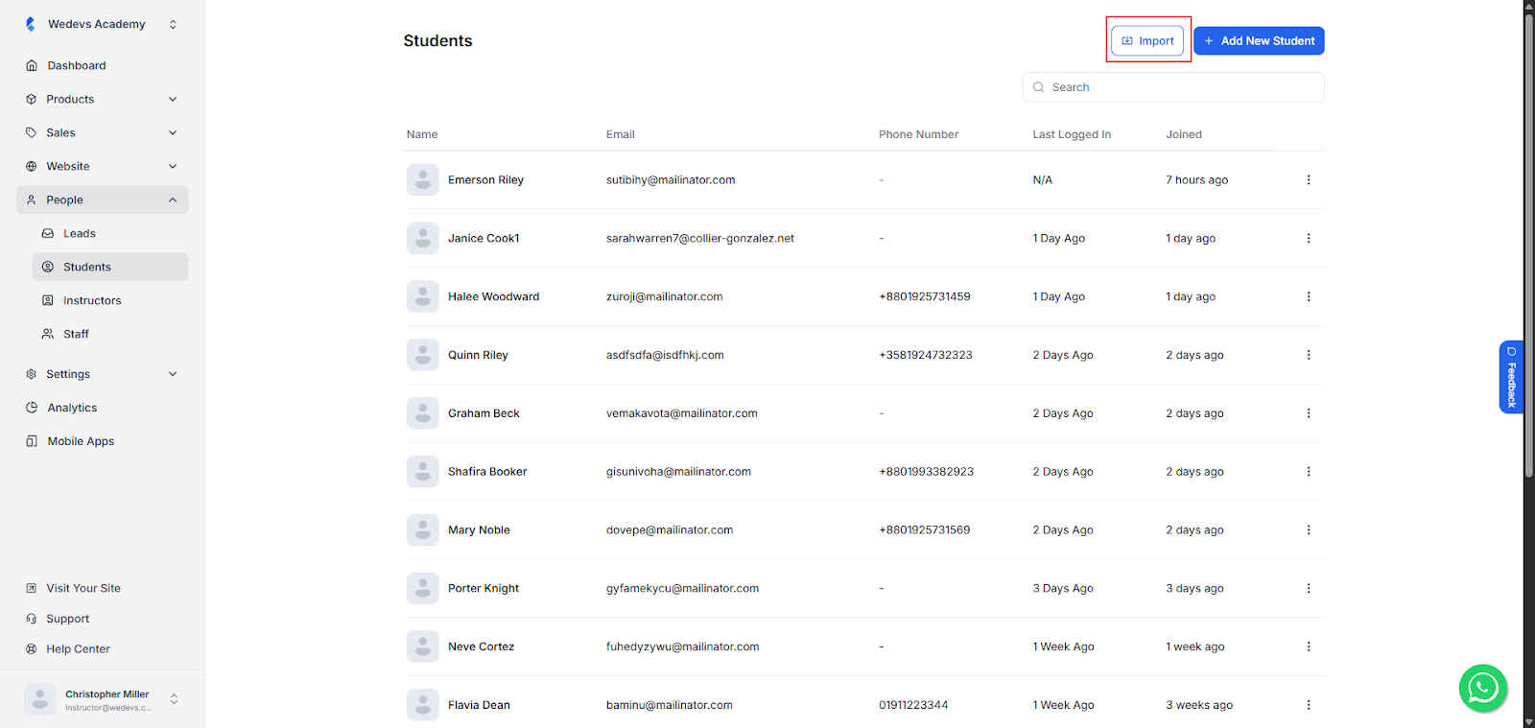
Task: Open three-dot menu for Porter Knight
Action: click(x=1308, y=589)
